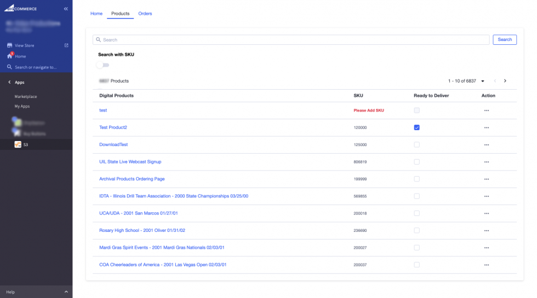Open action menu for UIL State Live Webcast
The width and height of the screenshot is (537, 298).
(x=486, y=162)
